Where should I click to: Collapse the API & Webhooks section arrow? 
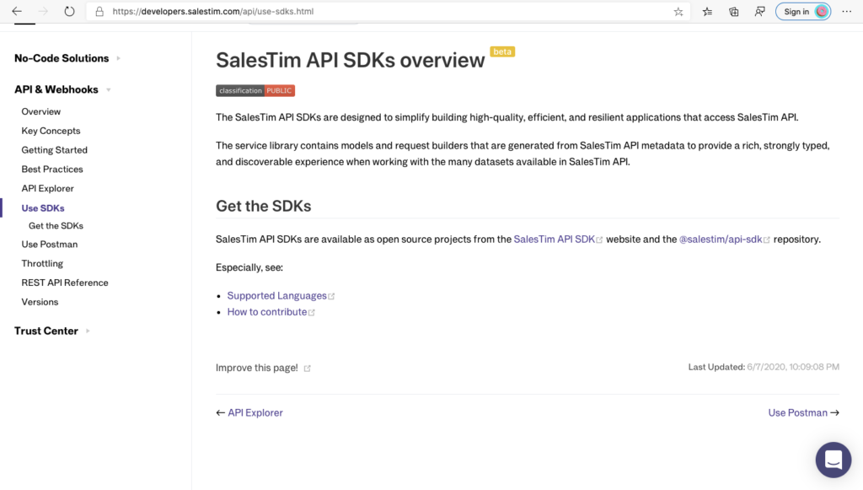pos(109,89)
